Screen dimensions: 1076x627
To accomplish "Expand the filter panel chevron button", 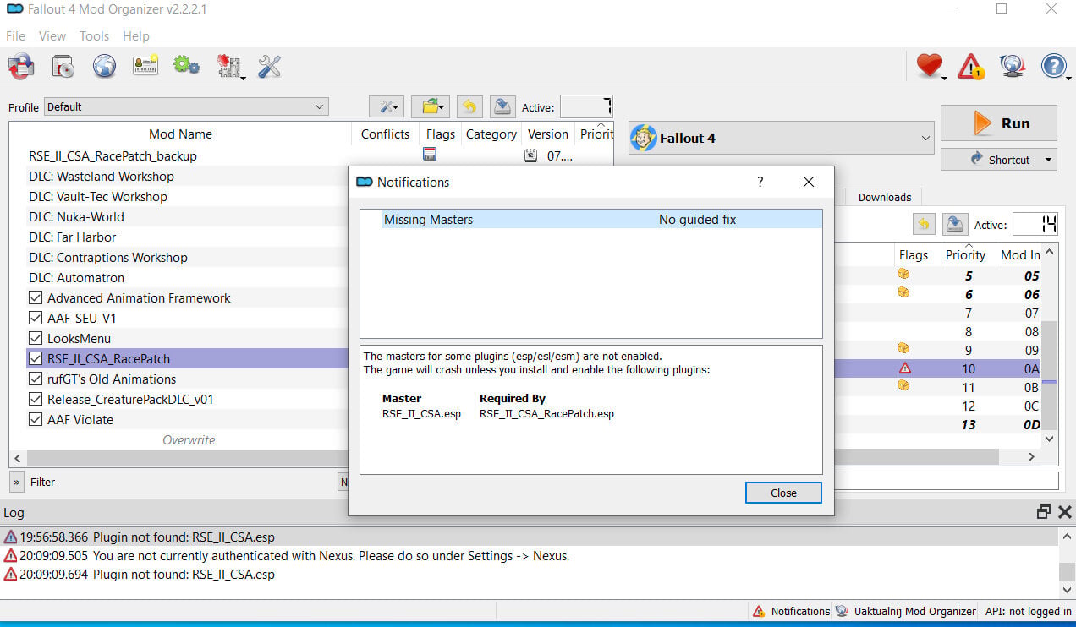I will pyautogui.click(x=16, y=482).
